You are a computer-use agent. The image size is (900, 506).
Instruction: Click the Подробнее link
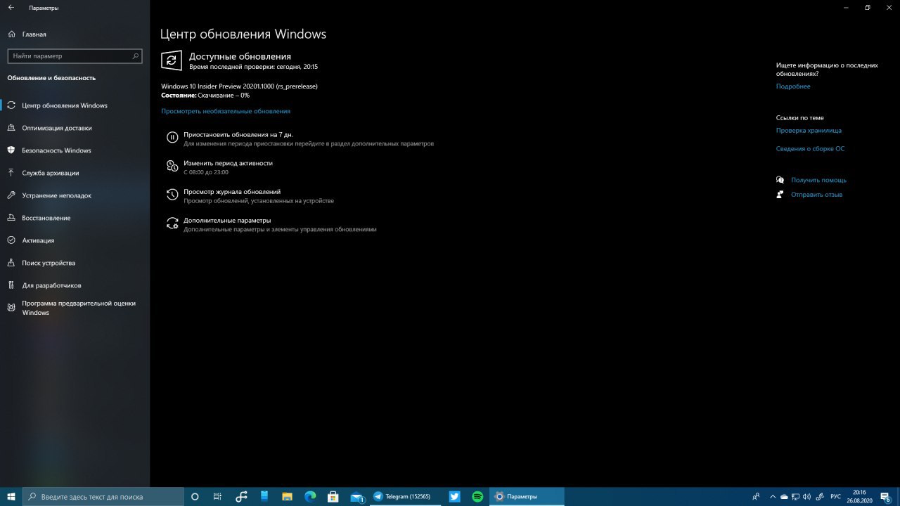tap(793, 86)
